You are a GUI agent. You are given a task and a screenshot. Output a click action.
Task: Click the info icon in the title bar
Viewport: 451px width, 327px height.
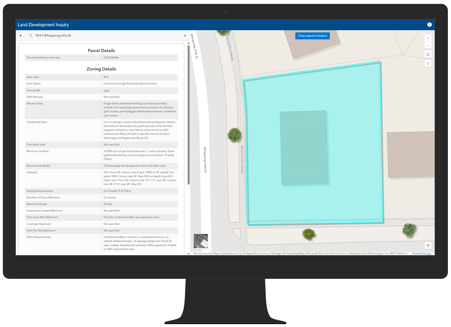pyautogui.click(x=429, y=25)
